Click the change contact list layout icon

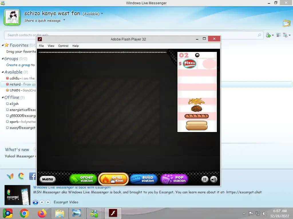(x=278, y=35)
